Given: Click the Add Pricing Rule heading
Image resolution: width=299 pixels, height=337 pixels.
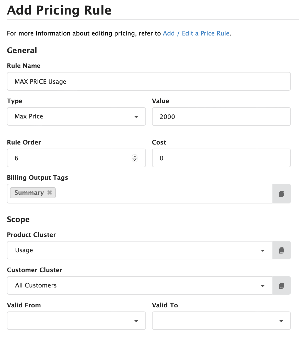Looking at the screenshot, I should click(59, 10).
